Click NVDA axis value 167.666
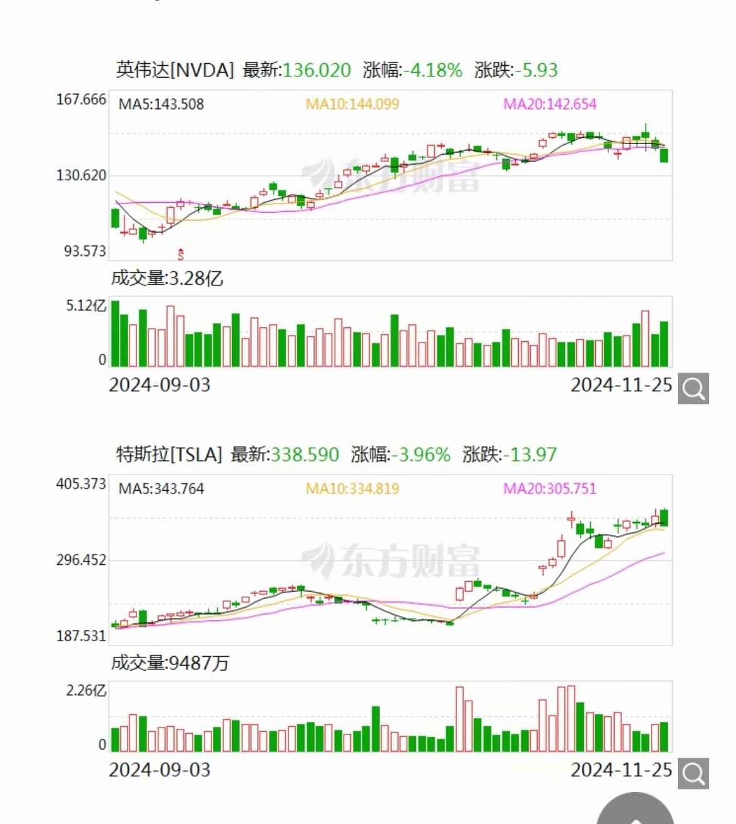This screenshot has height=824, width=736. click(81, 100)
